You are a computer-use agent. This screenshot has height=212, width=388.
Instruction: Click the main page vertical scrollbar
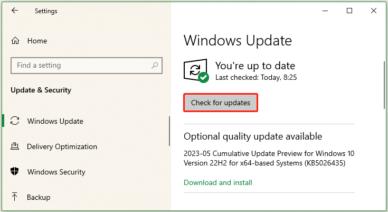coord(384,85)
